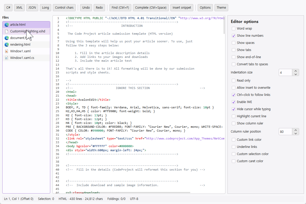Enable Highlight current line

(x=234, y=116)
